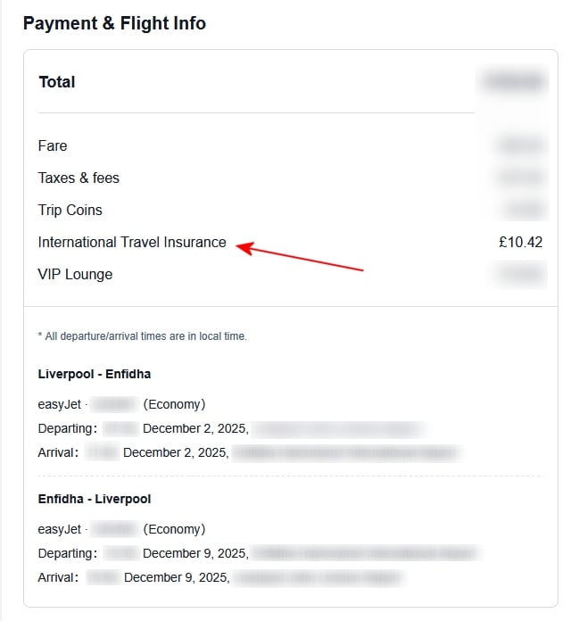
Task: Click the Arrival December 2, 2025 line
Action: [x=176, y=452]
